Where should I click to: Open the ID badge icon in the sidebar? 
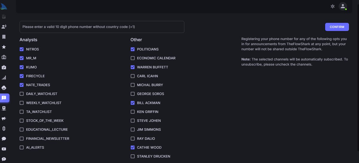click(4, 57)
